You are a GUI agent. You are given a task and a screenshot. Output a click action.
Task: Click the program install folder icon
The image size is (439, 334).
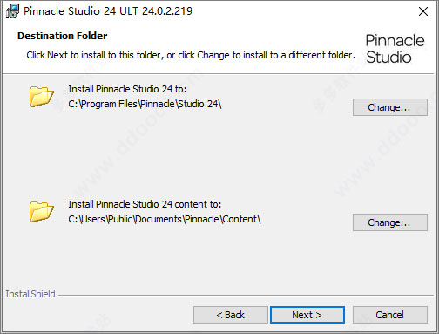[x=41, y=96]
